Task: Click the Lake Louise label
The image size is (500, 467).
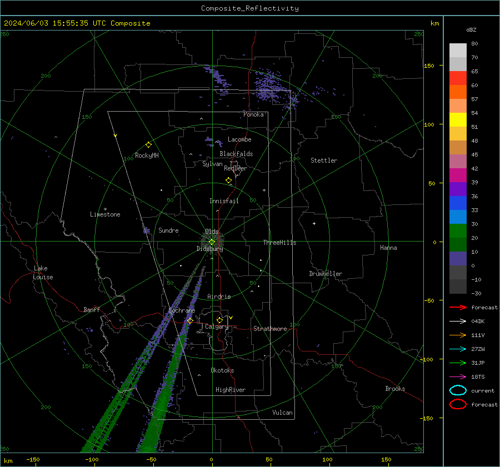Action: [43, 273]
